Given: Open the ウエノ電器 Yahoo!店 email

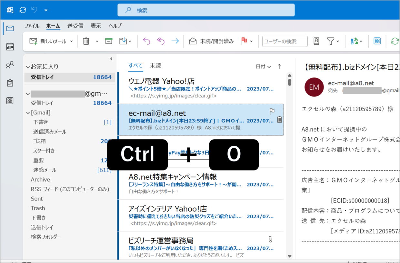Looking at the screenshot, I should [201, 88].
